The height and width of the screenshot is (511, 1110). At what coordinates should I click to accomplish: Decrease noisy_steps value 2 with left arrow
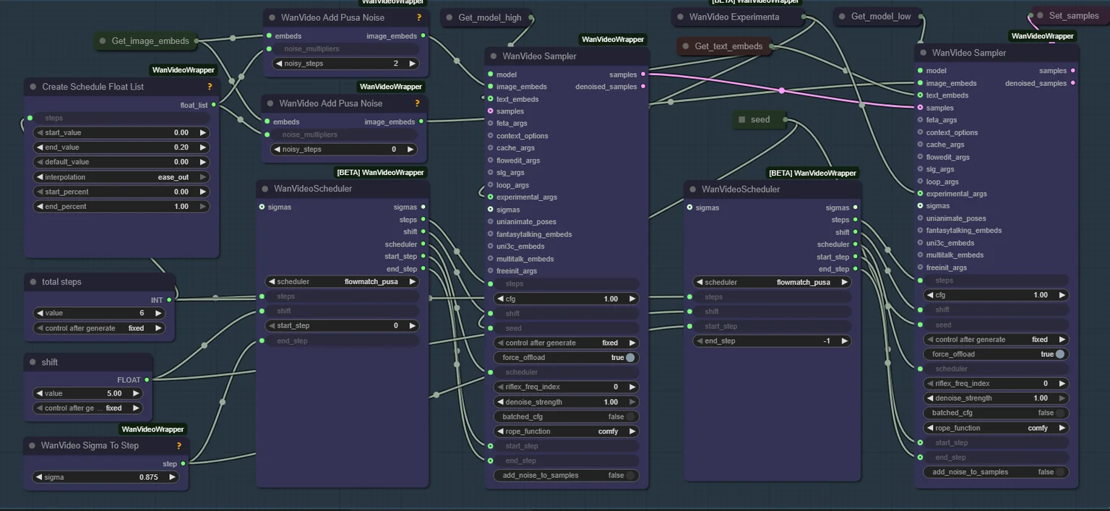279,64
